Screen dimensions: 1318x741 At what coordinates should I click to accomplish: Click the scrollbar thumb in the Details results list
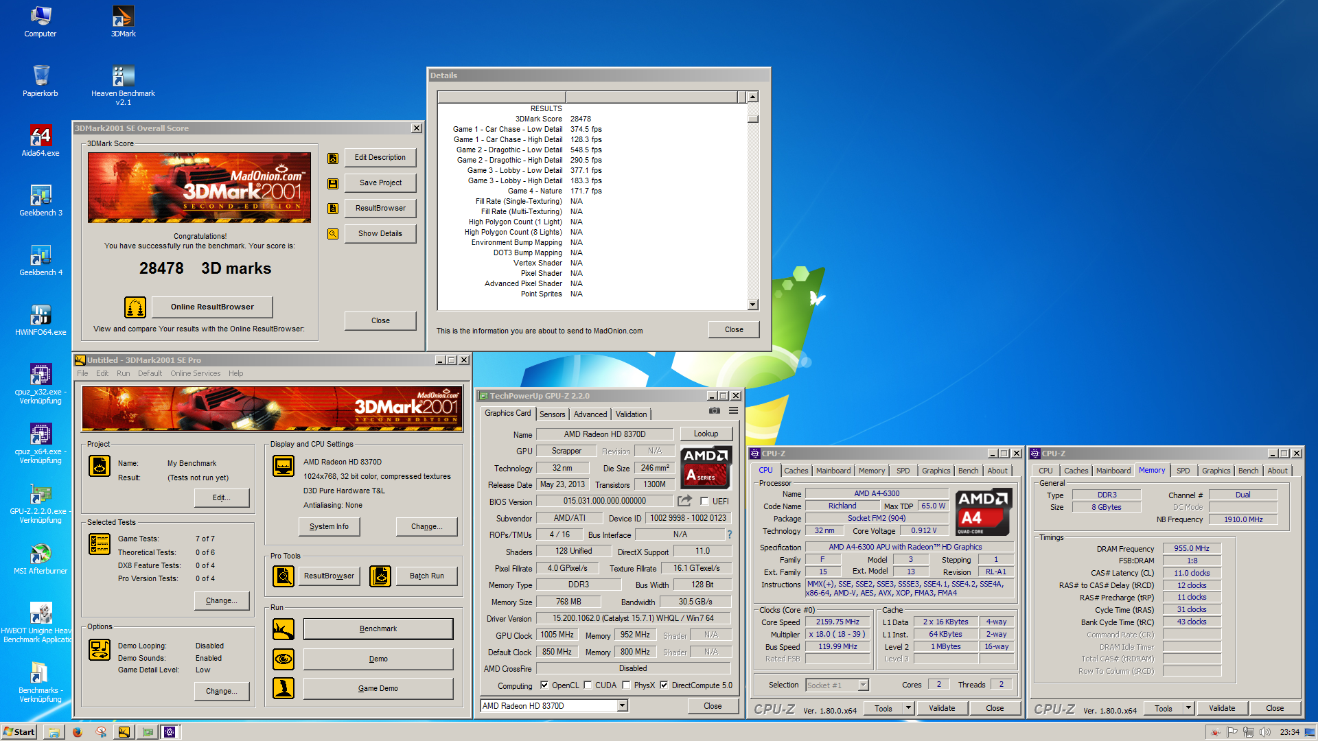point(753,119)
